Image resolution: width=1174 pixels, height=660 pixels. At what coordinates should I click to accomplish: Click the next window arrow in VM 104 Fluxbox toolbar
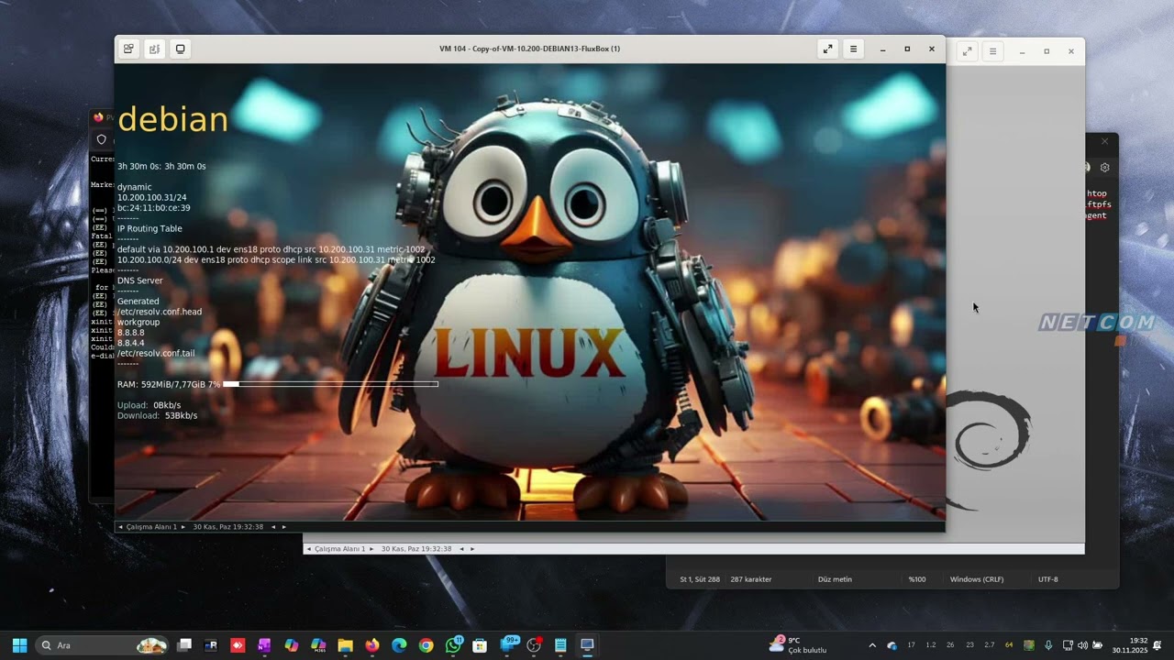(x=283, y=527)
